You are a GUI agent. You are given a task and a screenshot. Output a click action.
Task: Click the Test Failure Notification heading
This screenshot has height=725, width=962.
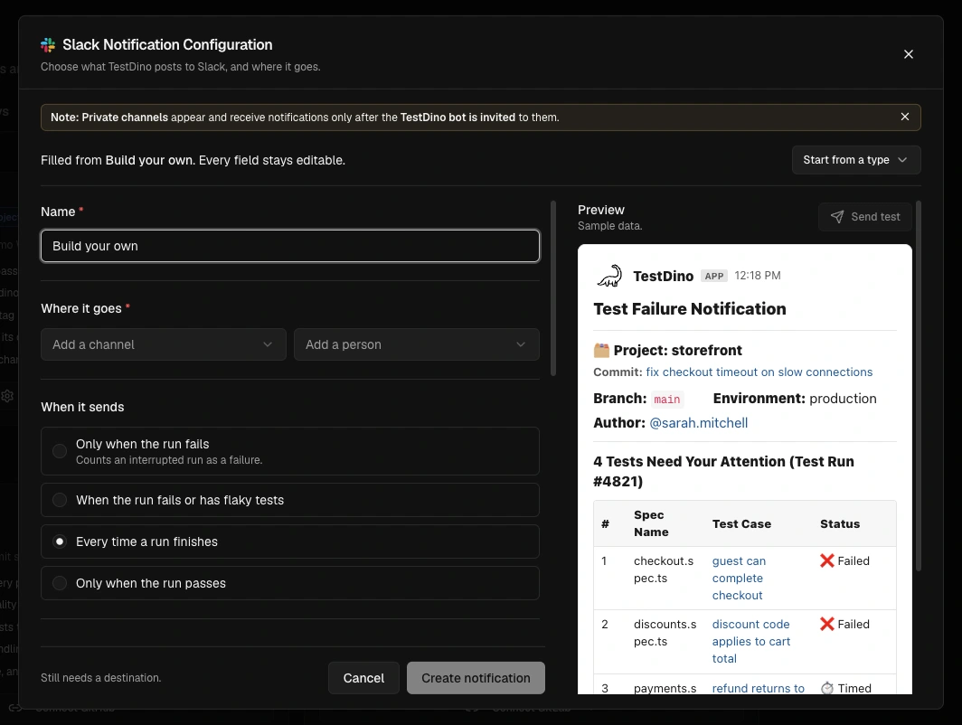690,308
